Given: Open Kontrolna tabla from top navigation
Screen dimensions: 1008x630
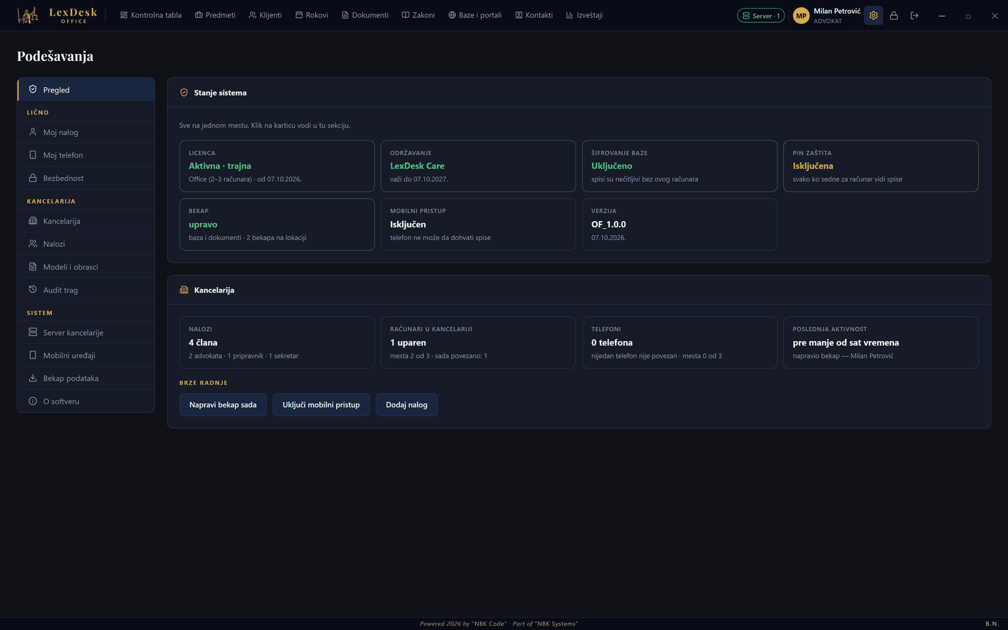Looking at the screenshot, I should [x=151, y=15].
